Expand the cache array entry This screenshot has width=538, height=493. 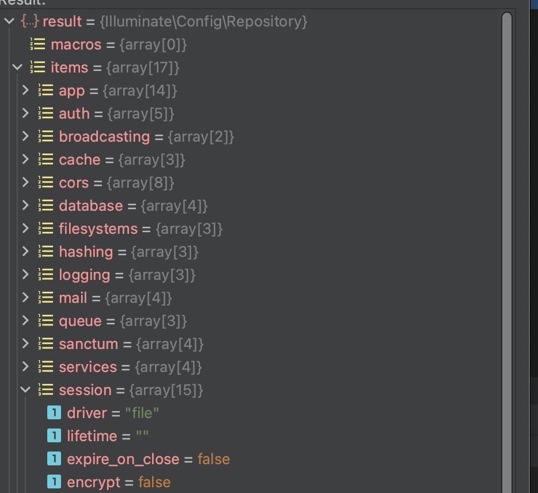pyautogui.click(x=26, y=160)
